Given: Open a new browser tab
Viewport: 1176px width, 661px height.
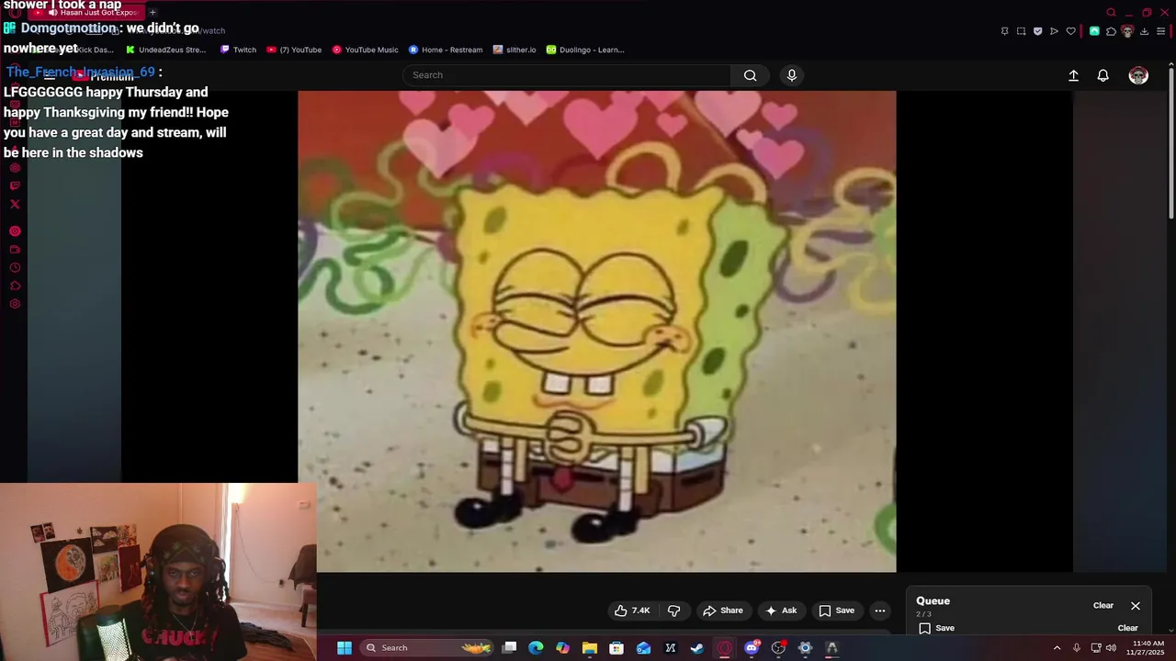Looking at the screenshot, I should [153, 13].
